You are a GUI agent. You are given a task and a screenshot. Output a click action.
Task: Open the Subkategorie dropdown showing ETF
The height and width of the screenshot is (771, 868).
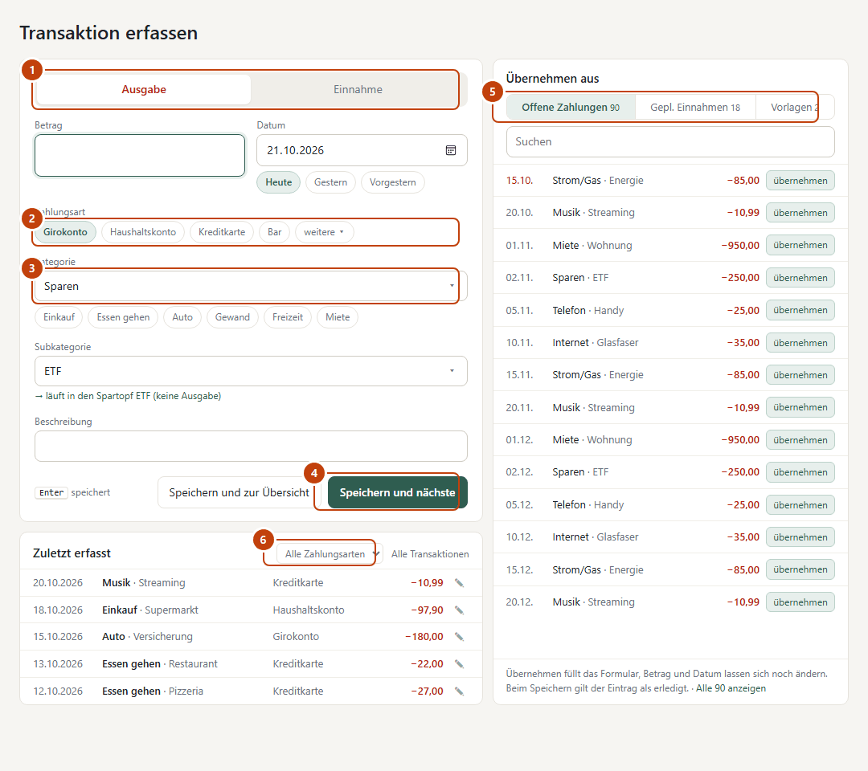tap(251, 371)
